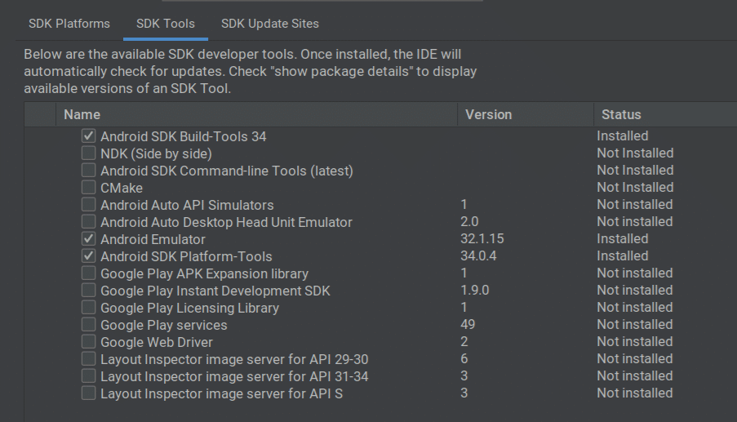Tick Google Play Instant Development SDK checkbox
The height and width of the screenshot is (422, 737).
pos(88,290)
